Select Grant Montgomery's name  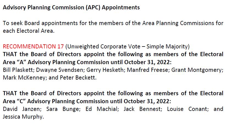click(197, 70)
